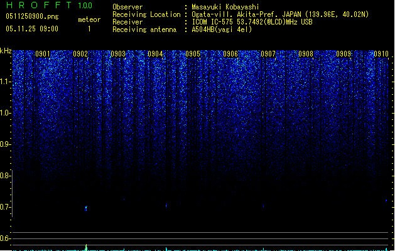This screenshot has width=395, height=251.
Task: Click the 0910 time marker
Action: click(x=381, y=53)
